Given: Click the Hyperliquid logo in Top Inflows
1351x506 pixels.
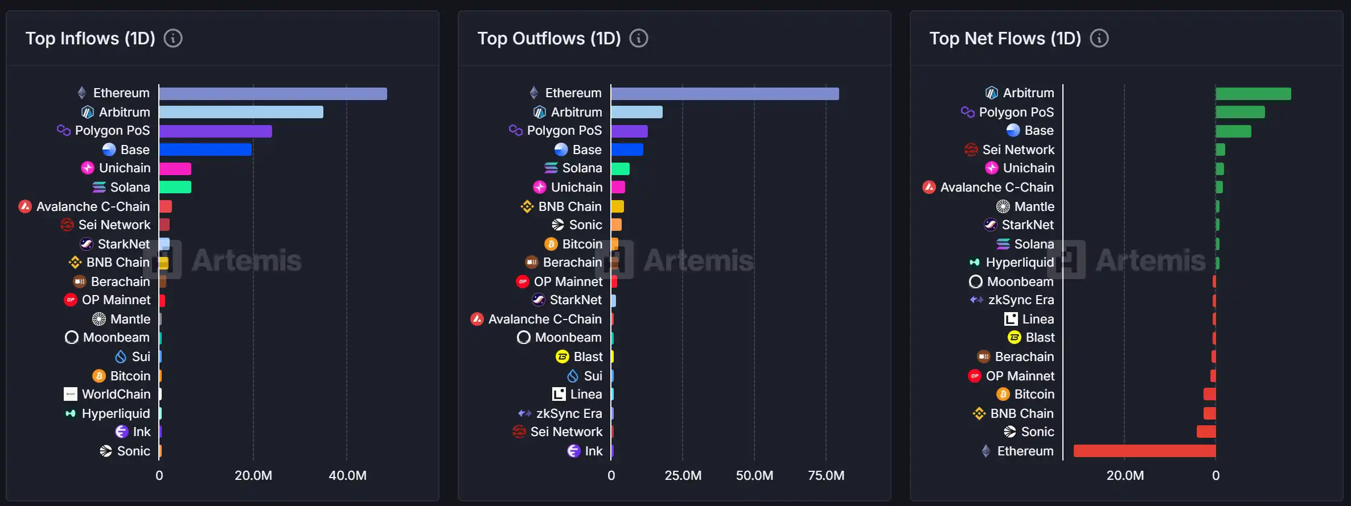Looking at the screenshot, I should [x=71, y=413].
